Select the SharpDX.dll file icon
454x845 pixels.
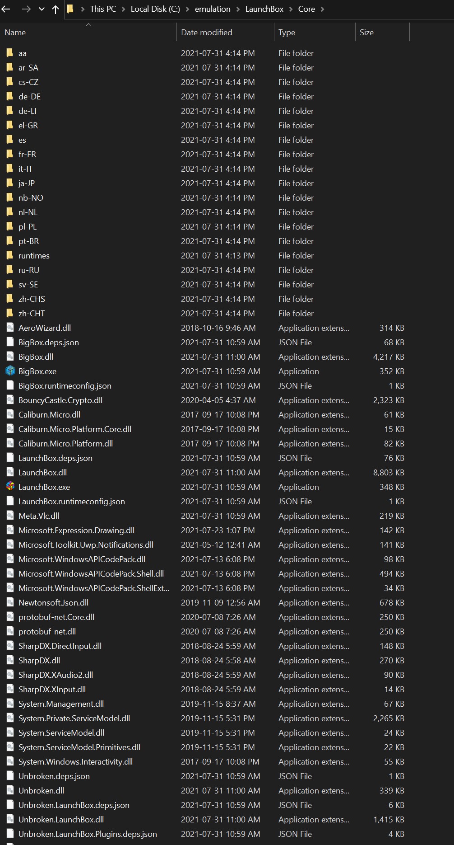(10, 660)
